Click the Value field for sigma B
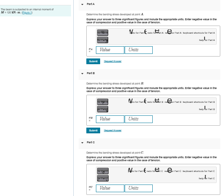This screenshot has height=196, width=221. 110,119
